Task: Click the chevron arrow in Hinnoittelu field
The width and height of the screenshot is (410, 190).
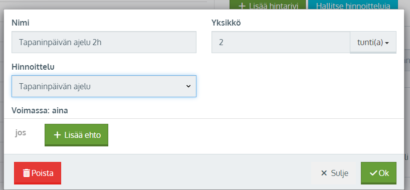Action: tap(188, 86)
